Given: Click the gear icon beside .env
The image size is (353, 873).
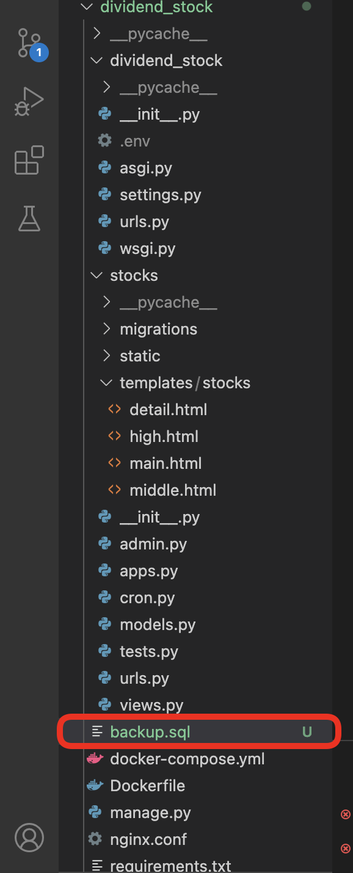Looking at the screenshot, I should pyautogui.click(x=105, y=141).
